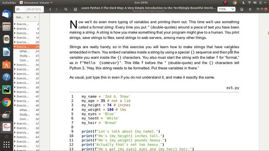Select Exercise outline row for page 14

click(x=26, y=33)
